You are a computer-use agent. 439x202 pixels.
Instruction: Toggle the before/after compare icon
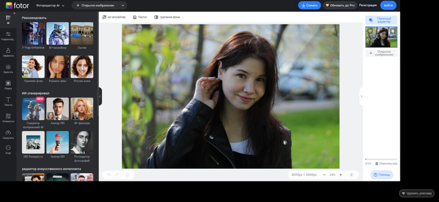click(352, 174)
